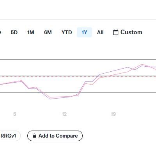The height and width of the screenshot is (152, 156).
Task: Show All time range data
Action: [100, 32]
